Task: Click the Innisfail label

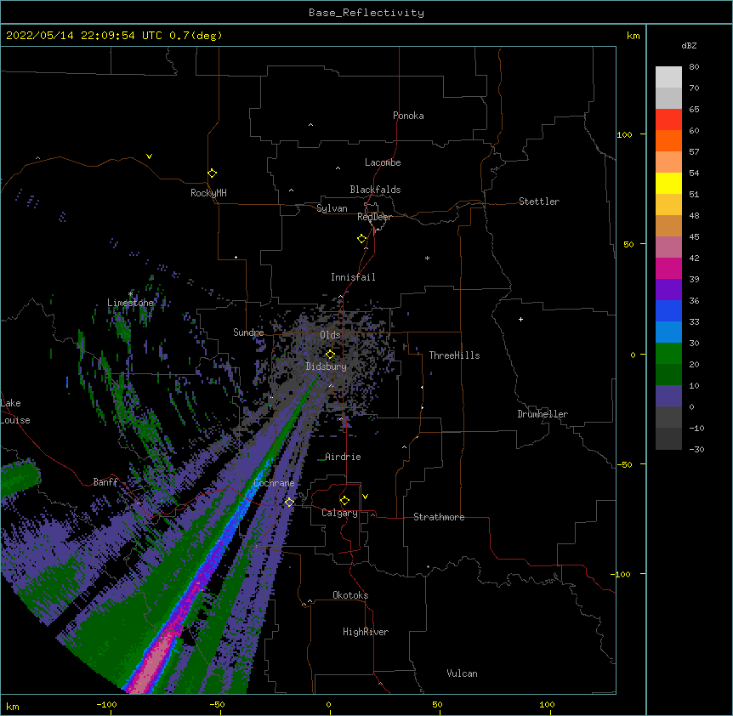Action: [353, 277]
